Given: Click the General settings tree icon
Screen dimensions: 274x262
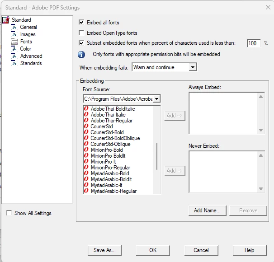Looking at the screenshot, I should coord(14,27).
